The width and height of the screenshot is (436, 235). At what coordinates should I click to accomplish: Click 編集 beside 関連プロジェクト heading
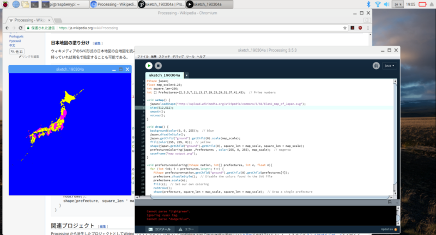pos(102,227)
